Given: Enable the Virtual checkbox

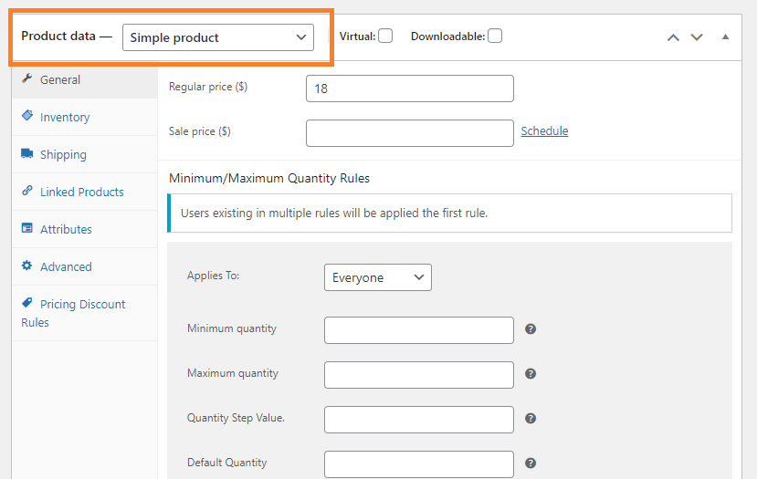Looking at the screenshot, I should pos(385,36).
